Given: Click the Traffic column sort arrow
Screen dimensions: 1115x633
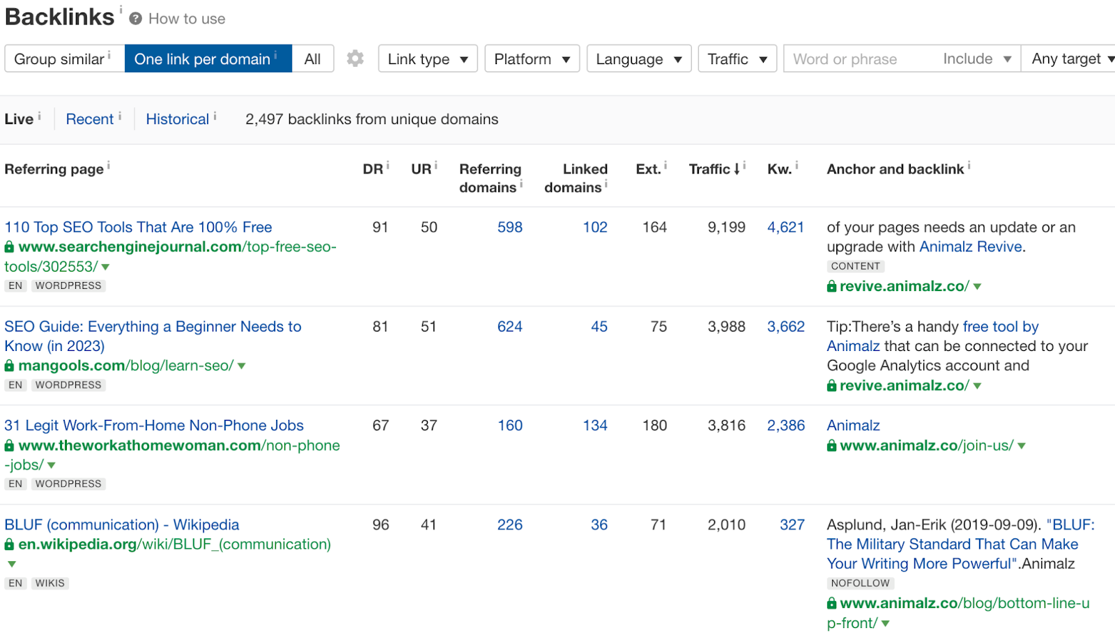Looking at the screenshot, I should 737,169.
